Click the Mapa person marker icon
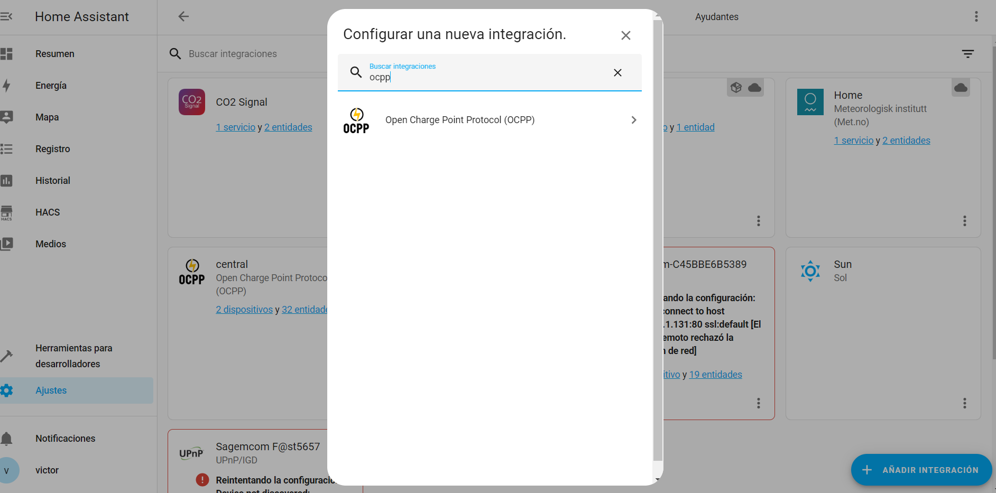Viewport: 996px width, 493px height. point(6,117)
